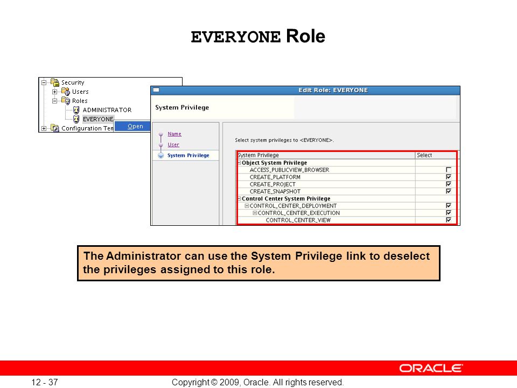Collapse Control Center System Privilege group
Viewport: 517px width, 388px height.
(240, 199)
